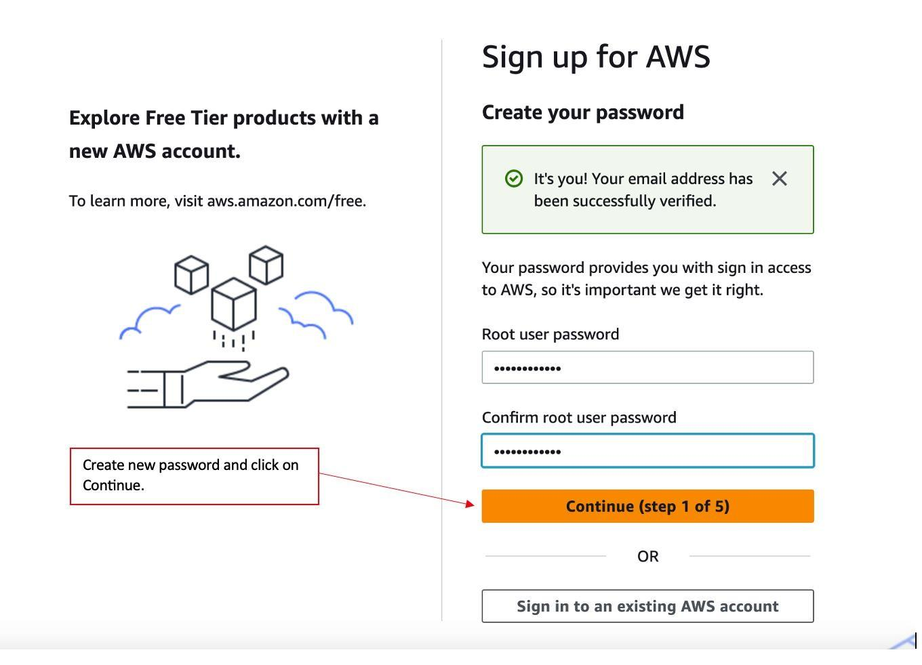Dismiss the email verification success message
The height and width of the screenshot is (665, 922).
779,179
